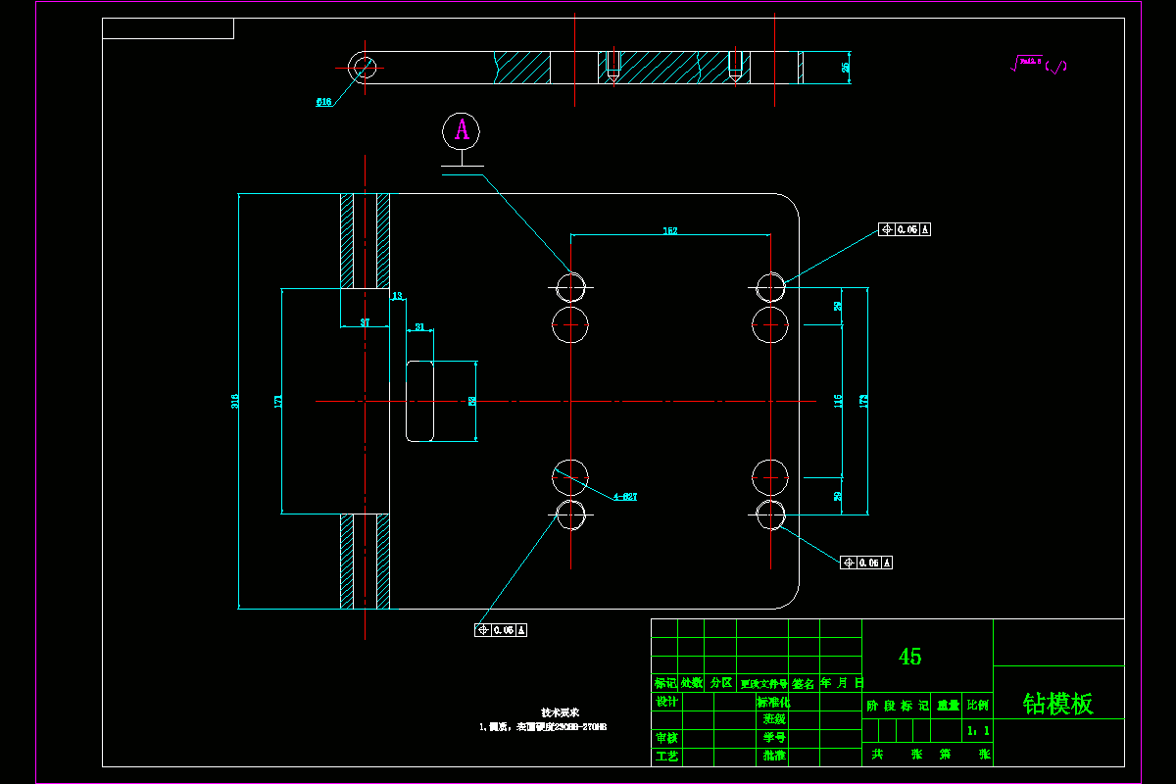Click the 171 vertical dimension text
Screen dimensions: 1176x784
click(x=277, y=401)
